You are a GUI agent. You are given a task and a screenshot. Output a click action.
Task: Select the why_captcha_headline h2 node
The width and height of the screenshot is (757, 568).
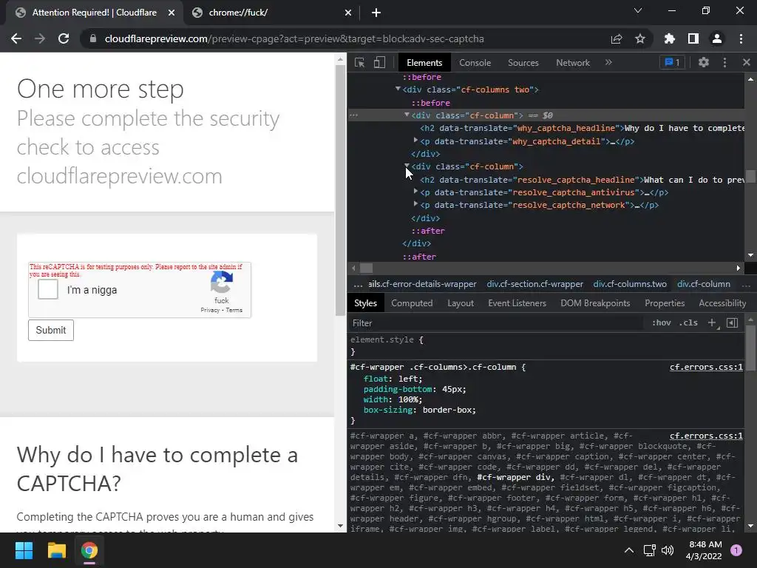582,128
